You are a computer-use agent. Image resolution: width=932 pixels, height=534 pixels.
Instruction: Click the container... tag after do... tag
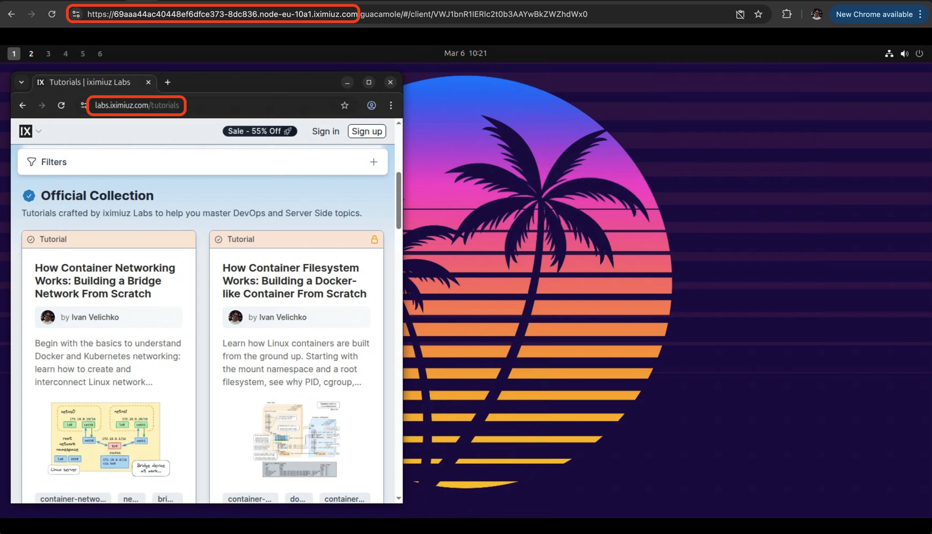[344, 498]
